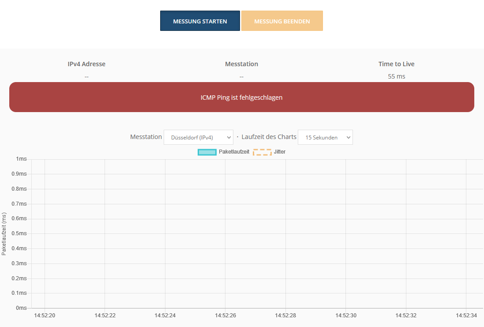Click the 0.9ms y-axis label
This screenshot has height=327, width=484.
pyautogui.click(x=19, y=174)
